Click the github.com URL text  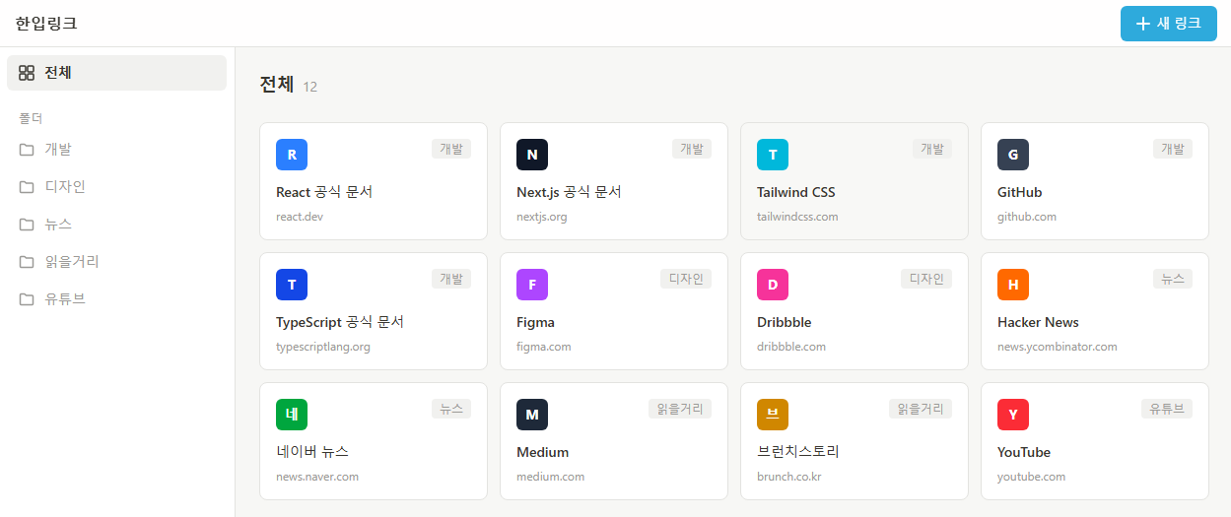1027,217
